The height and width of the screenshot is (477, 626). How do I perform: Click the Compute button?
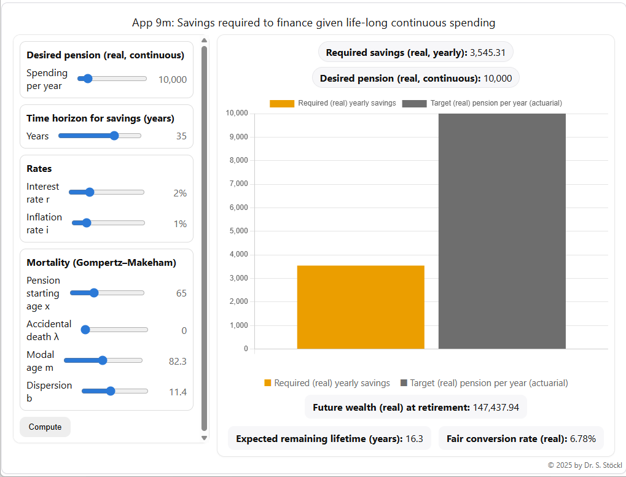tap(45, 427)
